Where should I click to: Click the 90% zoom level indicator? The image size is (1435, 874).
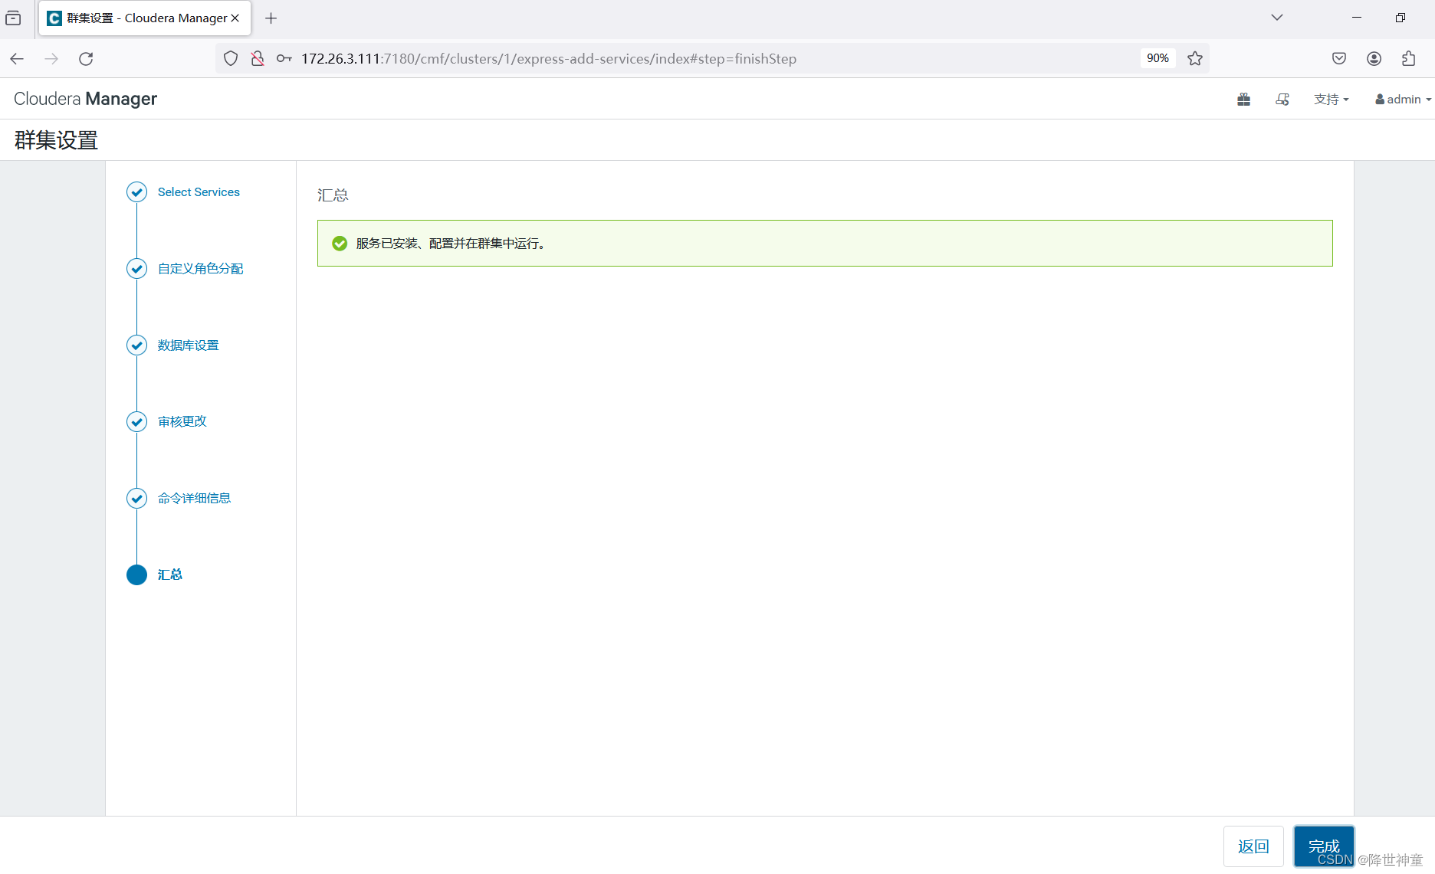pyautogui.click(x=1158, y=58)
